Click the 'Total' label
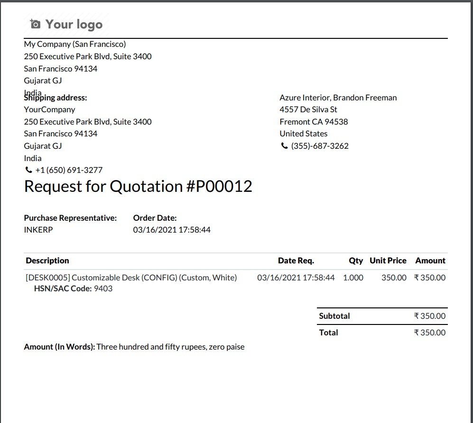The width and height of the screenshot is (473, 423). pyautogui.click(x=328, y=333)
